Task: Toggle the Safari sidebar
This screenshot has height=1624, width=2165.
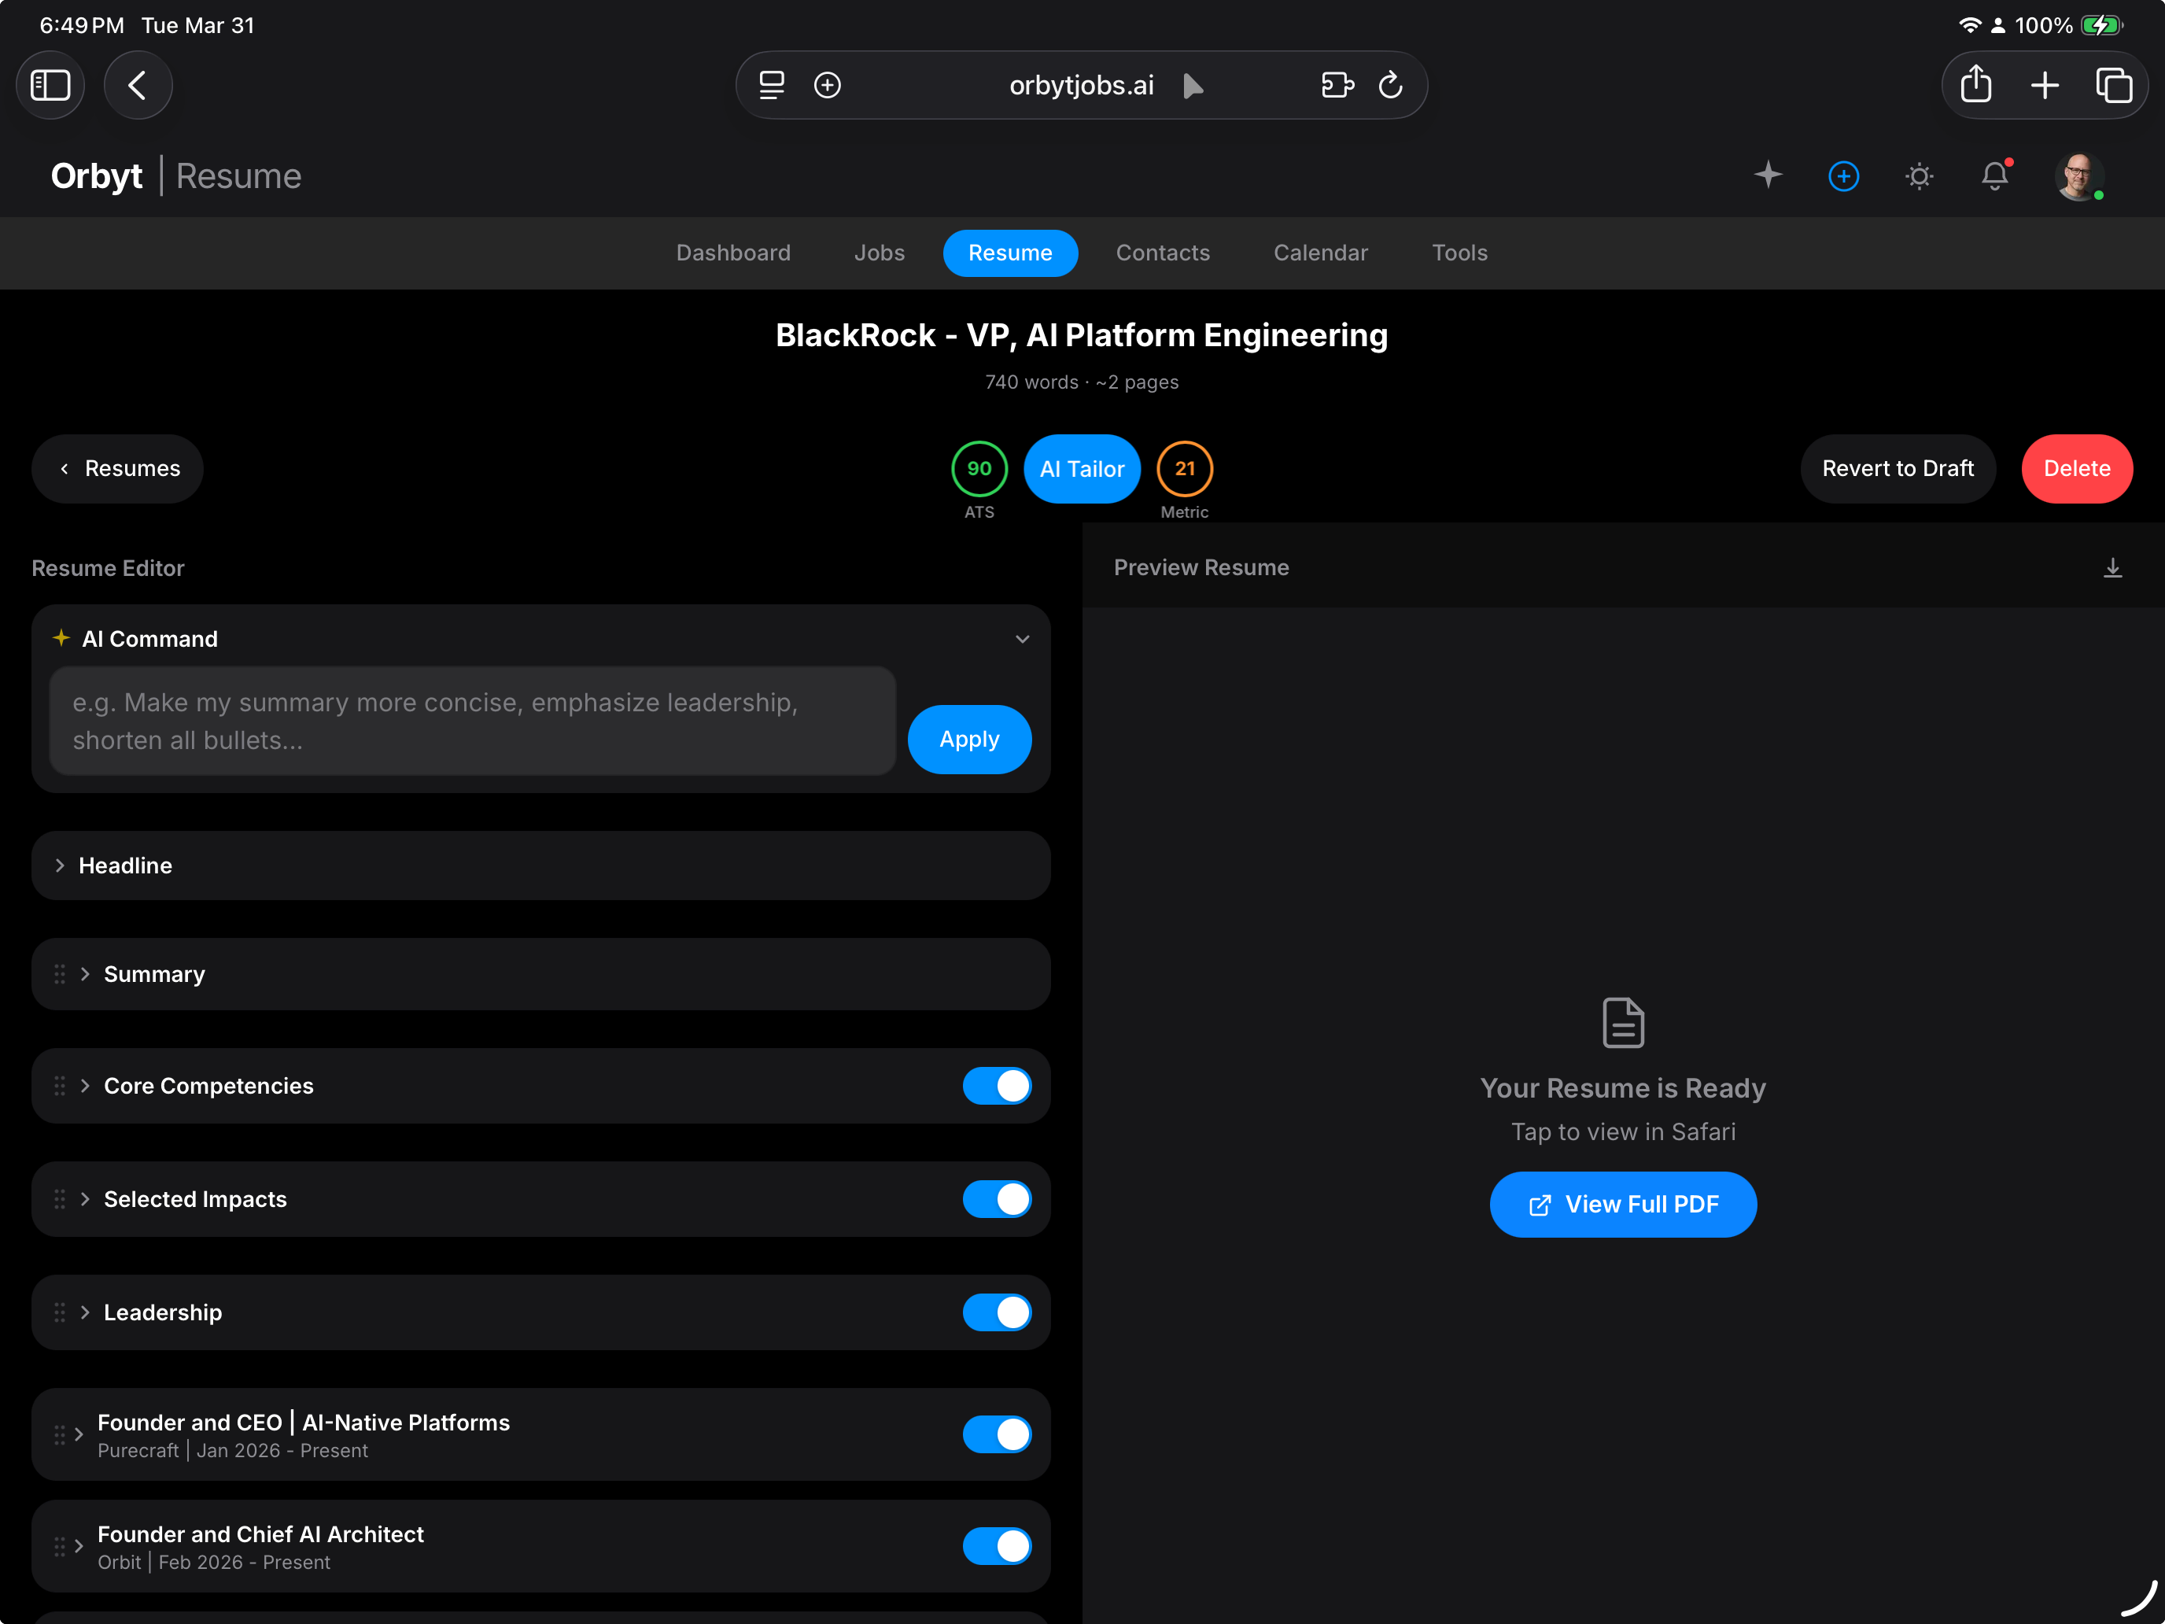Action: coord(50,85)
